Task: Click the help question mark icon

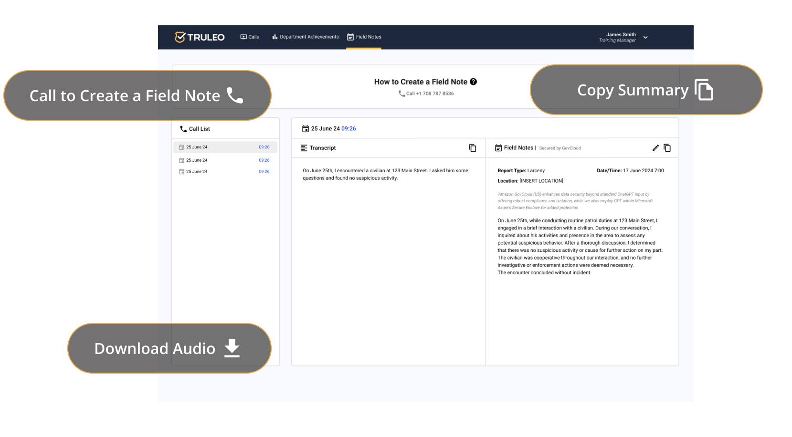Action: (x=473, y=82)
